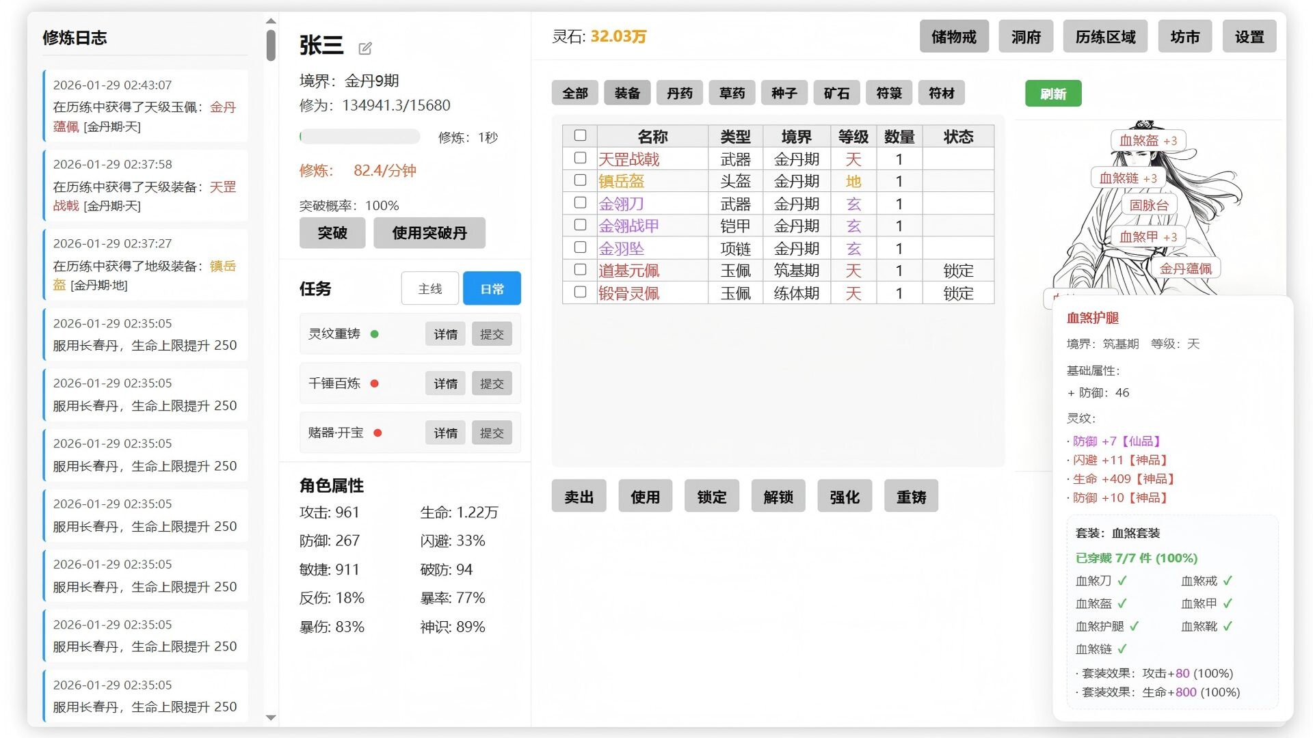Filter inventory by 丹药 category
Image resolution: width=1313 pixels, height=738 pixels.
pyautogui.click(x=678, y=93)
